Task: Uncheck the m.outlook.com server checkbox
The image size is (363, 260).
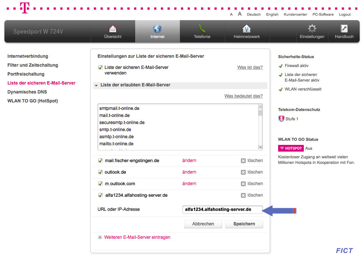Action: (100, 184)
